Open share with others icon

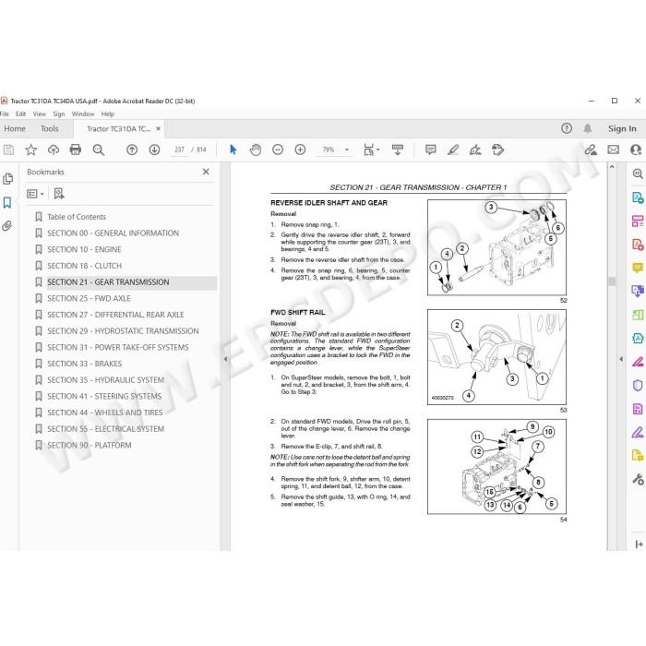pos(636,150)
